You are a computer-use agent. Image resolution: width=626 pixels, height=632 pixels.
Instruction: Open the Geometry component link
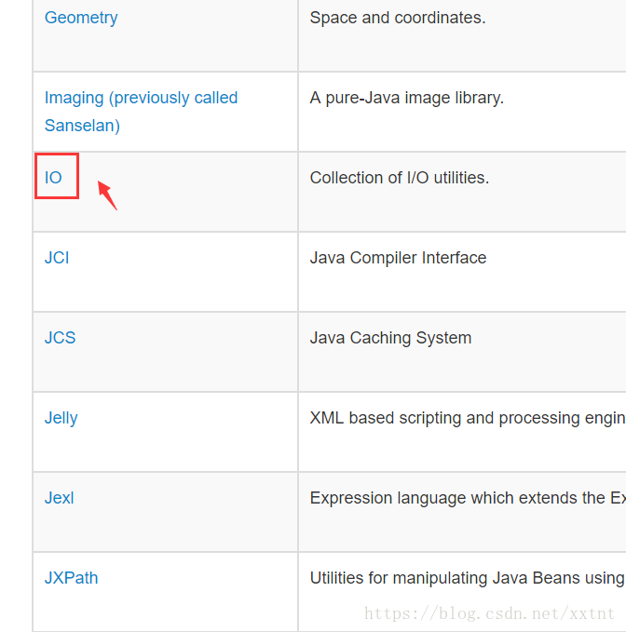tap(81, 18)
